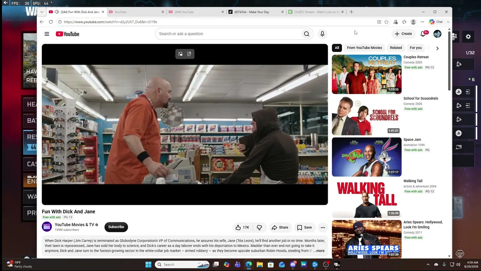
Task: Open Task View on the taskbar
Action: pos(216,265)
